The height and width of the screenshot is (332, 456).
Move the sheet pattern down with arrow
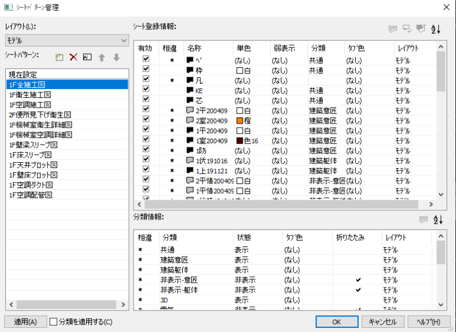116,57
